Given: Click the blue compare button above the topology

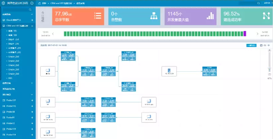Looking at the screenshot, I should point(251,45).
